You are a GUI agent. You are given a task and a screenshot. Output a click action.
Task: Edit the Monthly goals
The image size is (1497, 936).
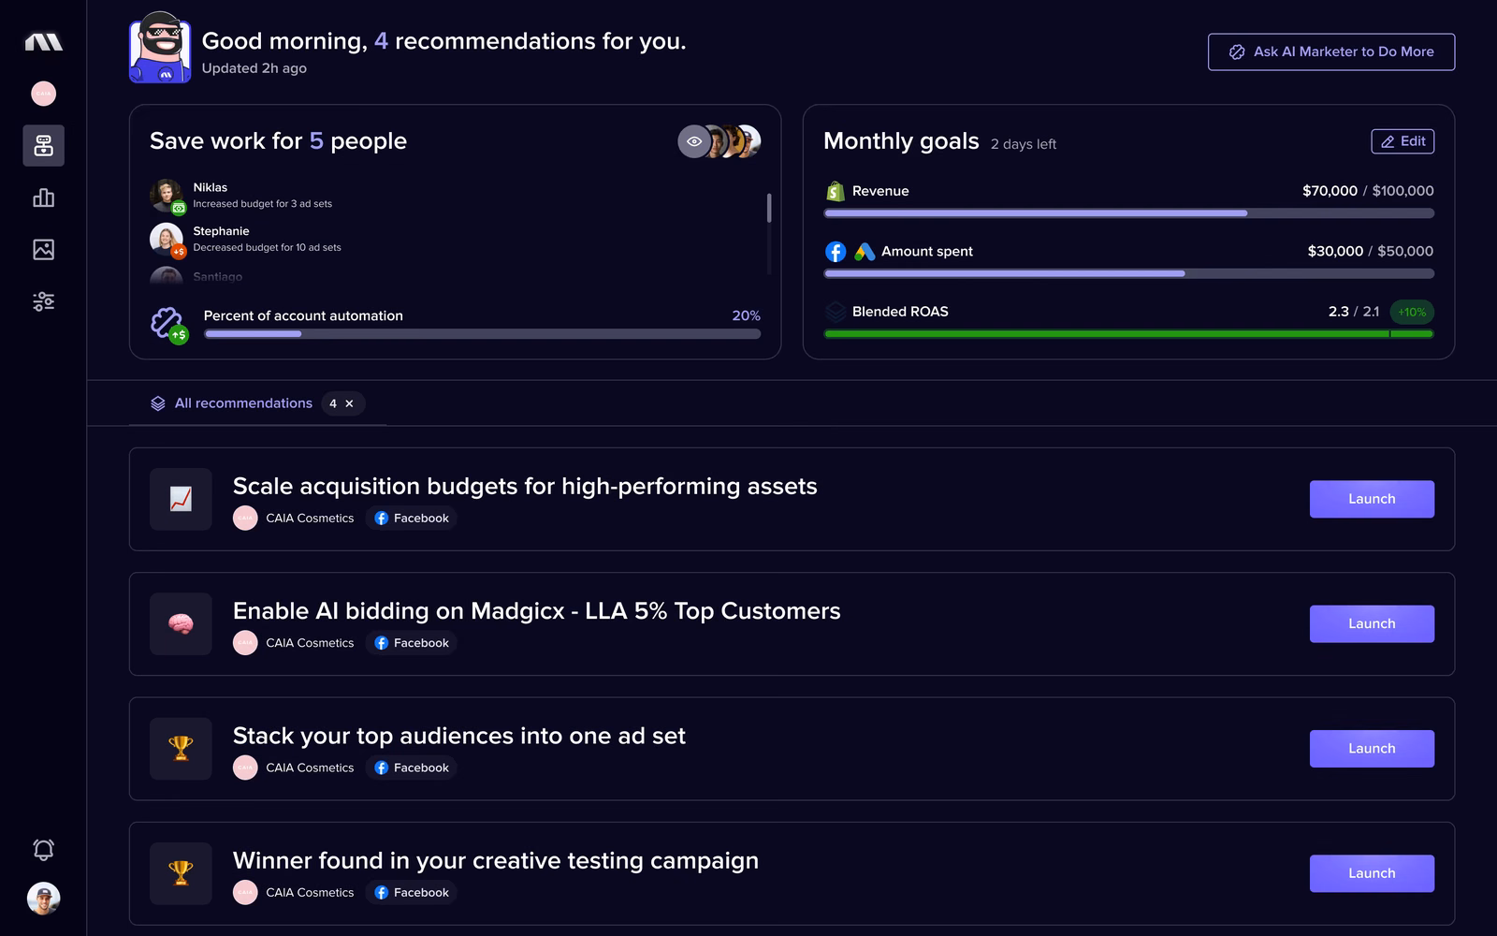(1403, 141)
